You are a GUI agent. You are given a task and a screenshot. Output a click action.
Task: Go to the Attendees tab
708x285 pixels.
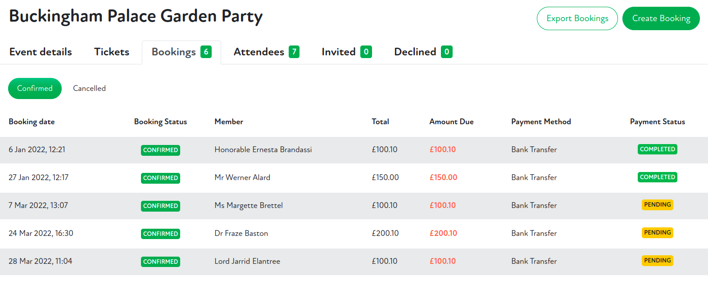tap(266, 52)
